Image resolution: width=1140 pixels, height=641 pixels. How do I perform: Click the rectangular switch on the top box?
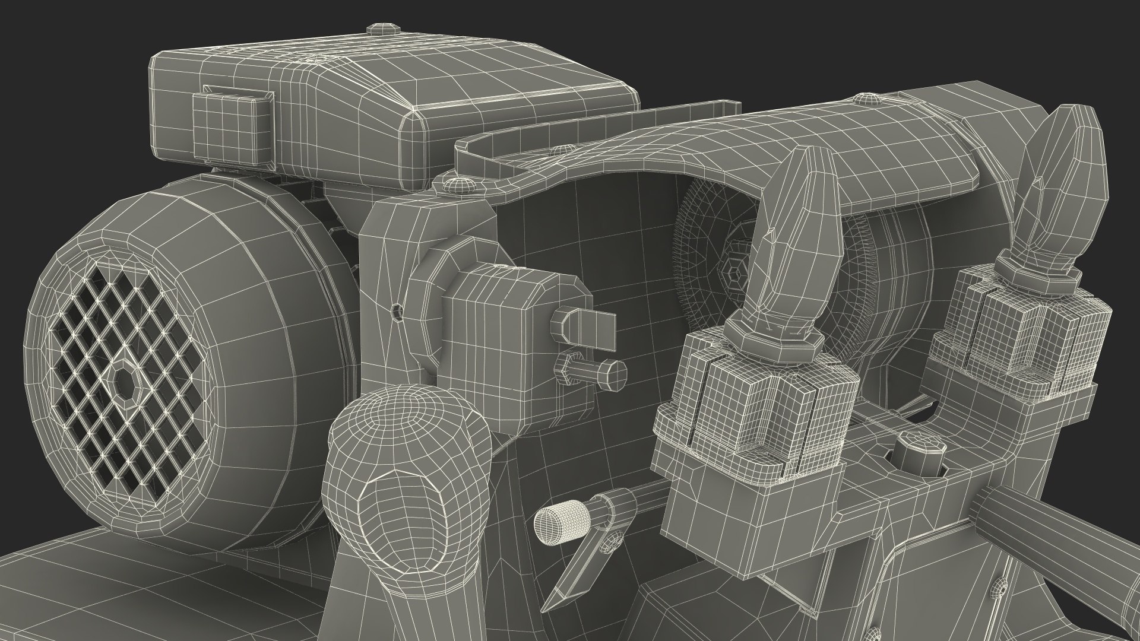[232, 126]
